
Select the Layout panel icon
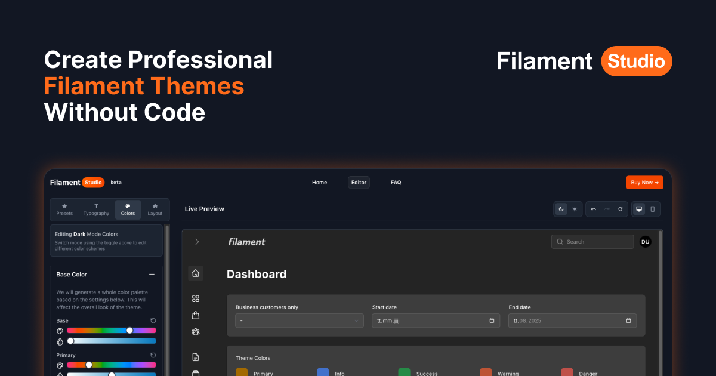155,209
